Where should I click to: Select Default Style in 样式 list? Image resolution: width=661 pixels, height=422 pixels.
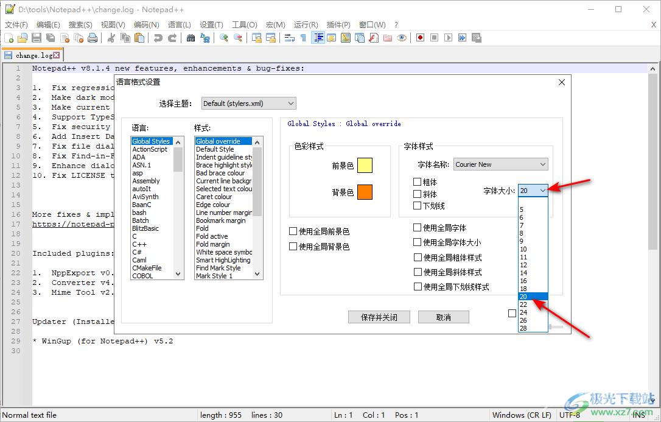point(223,149)
